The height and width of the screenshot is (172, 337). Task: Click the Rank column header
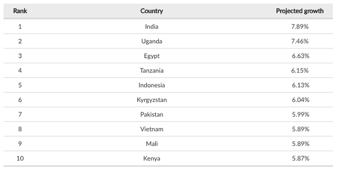point(20,11)
